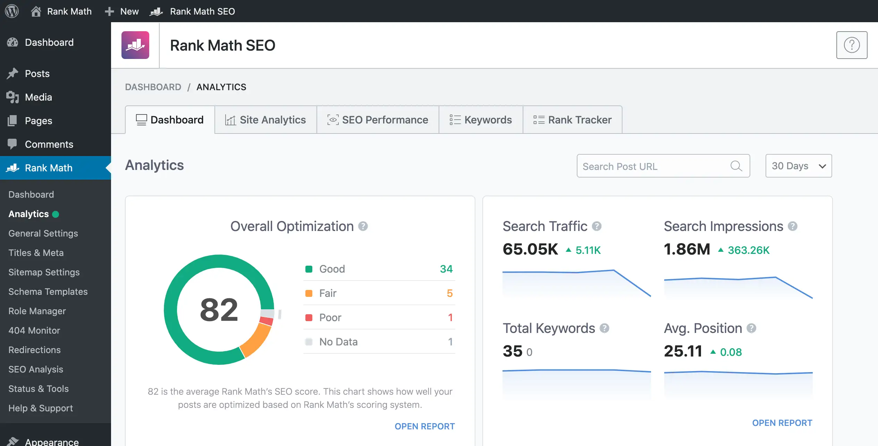
Task: Select the Dashboard analytics tab
Action: (170, 120)
